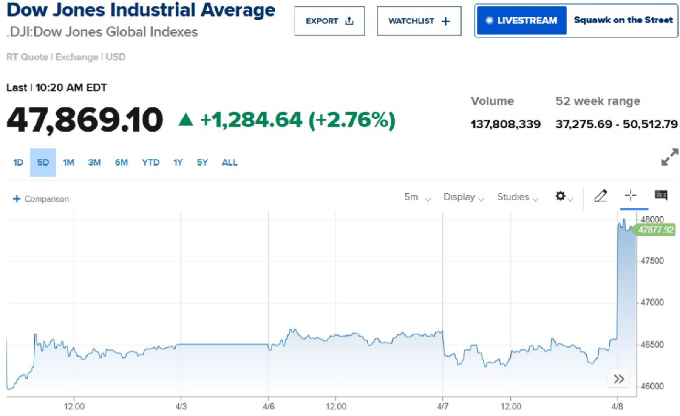This screenshot has height=416, width=680.
Task: Switch to the 1D range tab
Action: pyautogui.click(x=18, y=162)
